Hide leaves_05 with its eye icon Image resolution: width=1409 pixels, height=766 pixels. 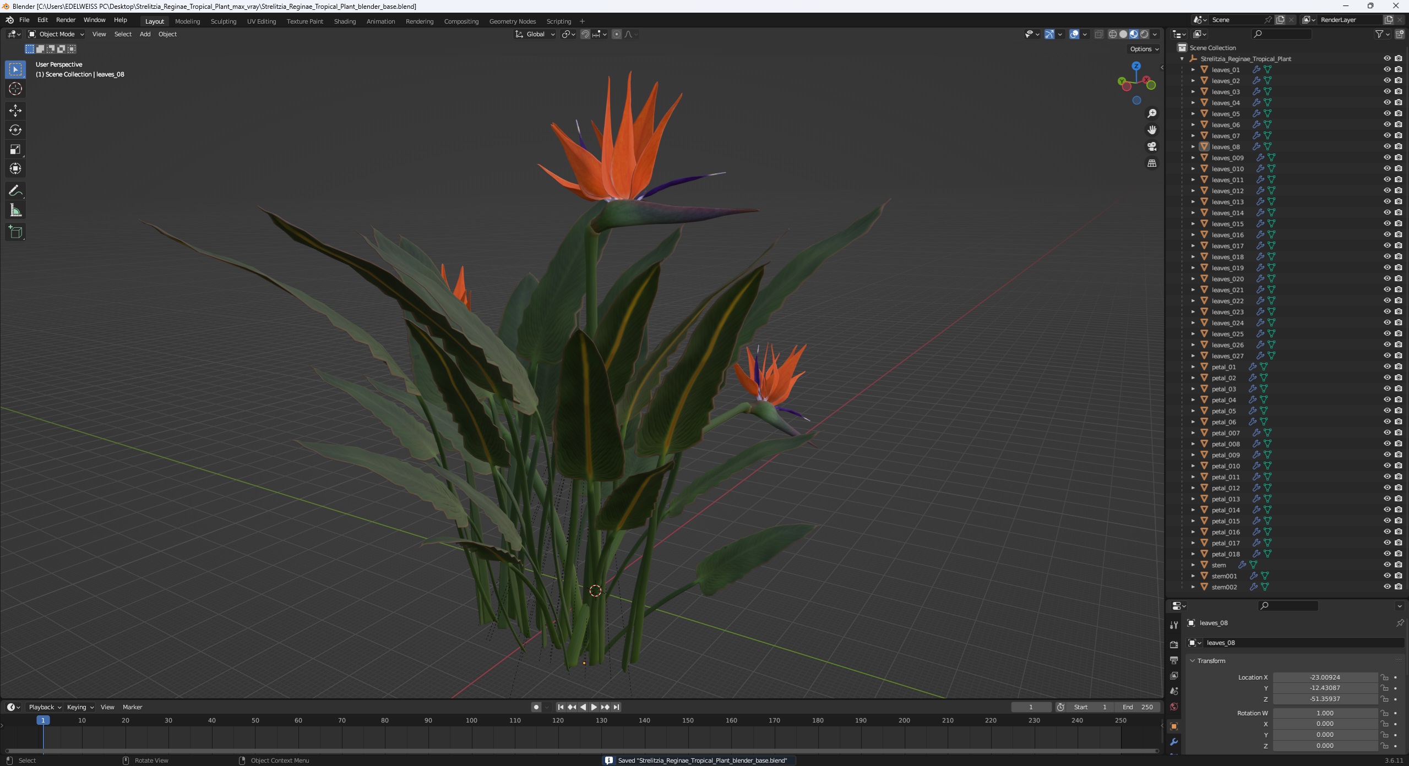point(1387,113)
